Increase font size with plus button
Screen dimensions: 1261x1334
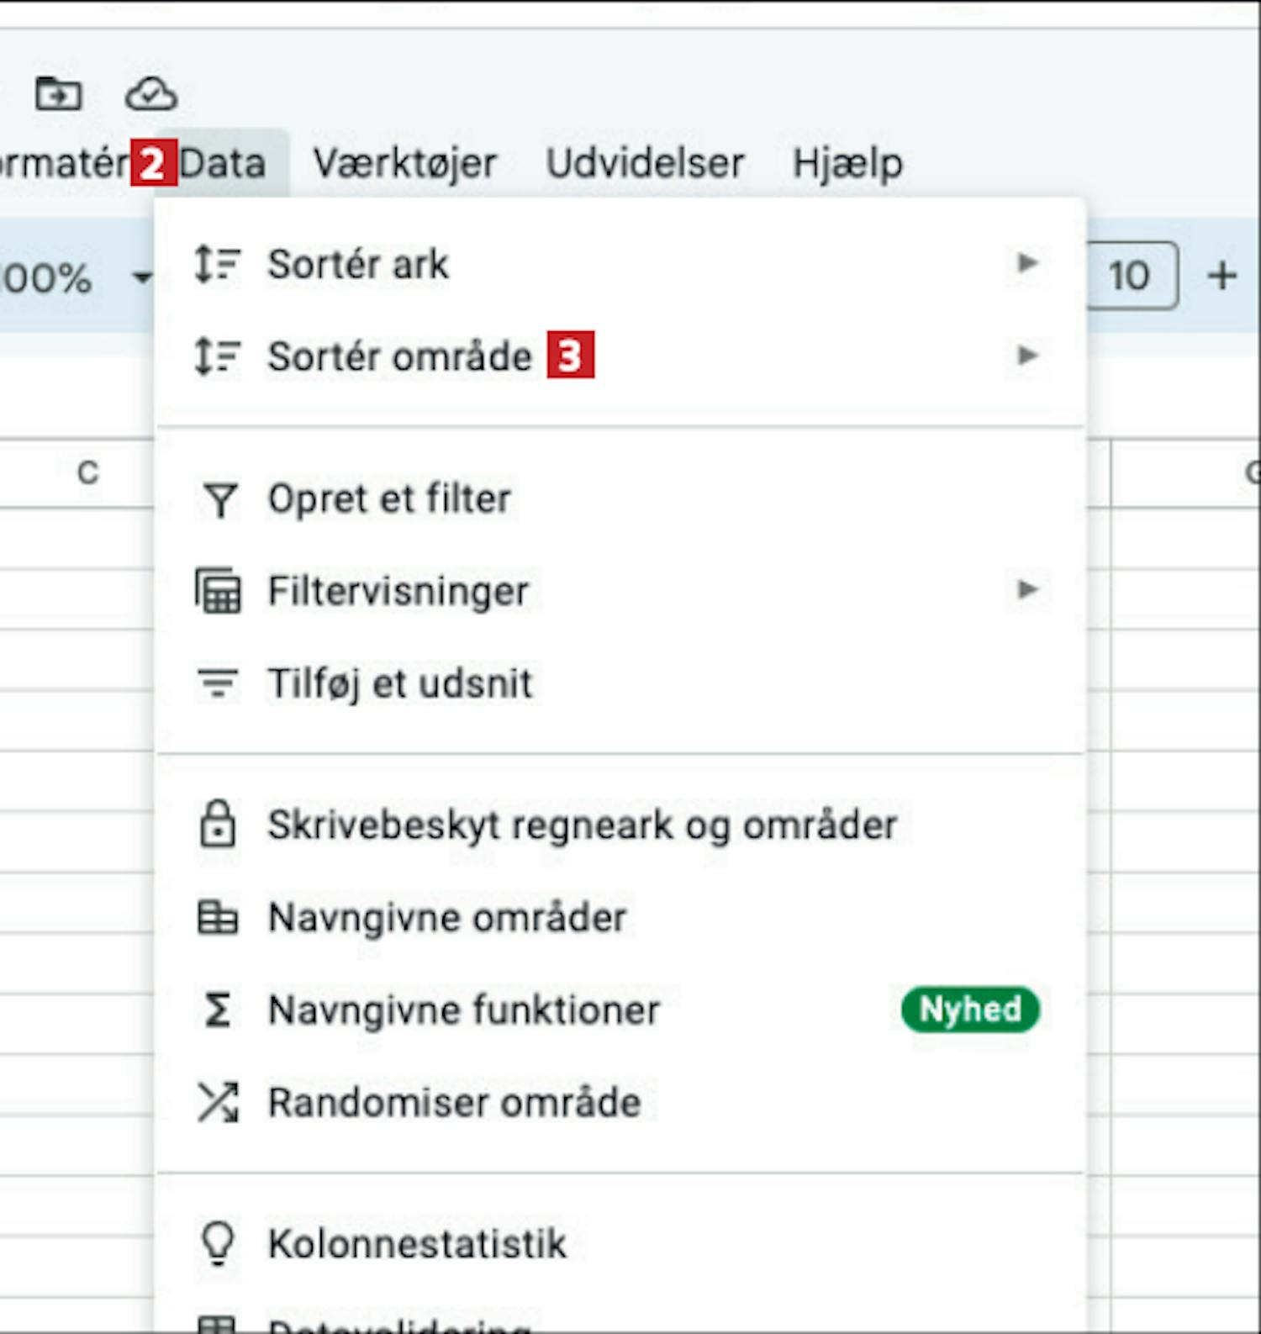1222,276
